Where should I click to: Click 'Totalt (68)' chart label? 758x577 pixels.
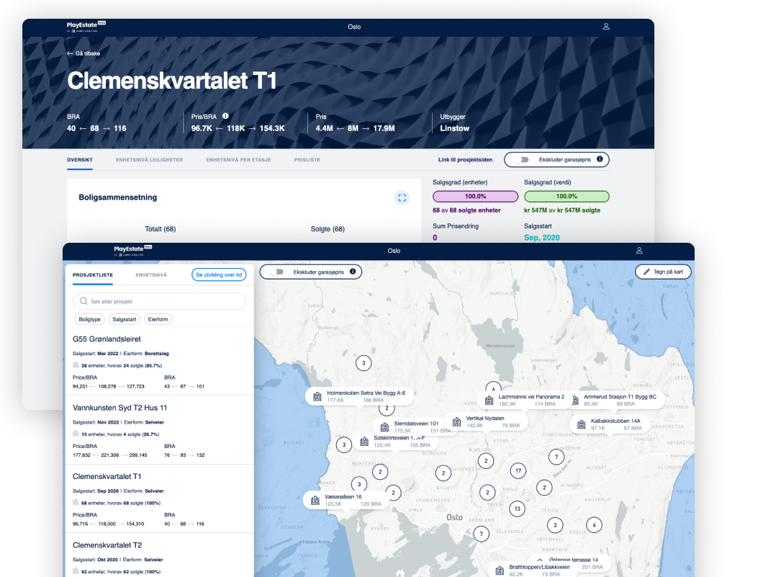pos(161,229)
